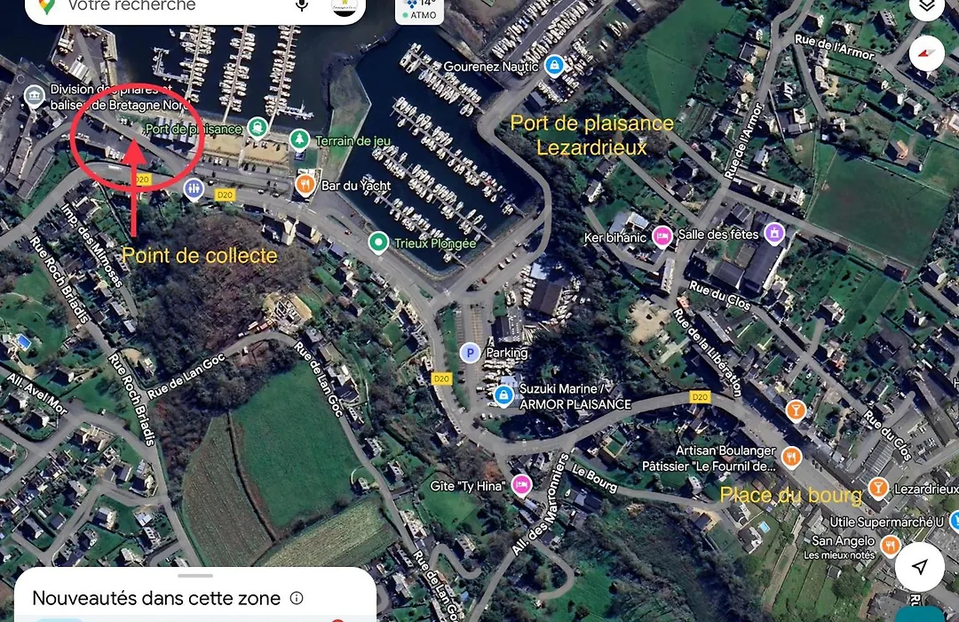Tap the my location arrow button

[919, 566]
